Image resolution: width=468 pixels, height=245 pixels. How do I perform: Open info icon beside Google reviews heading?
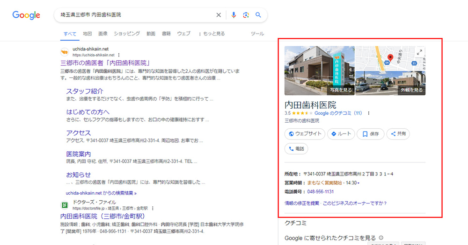pos(381,238)
